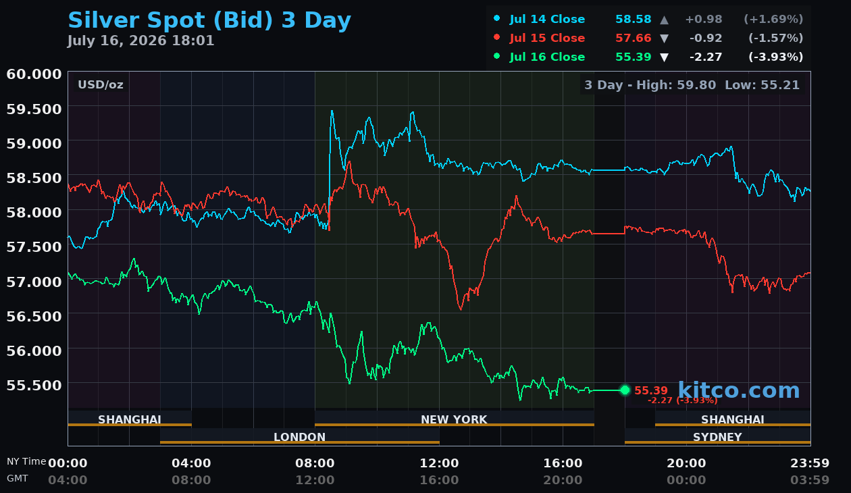Click the SYDNEY session bar
Image resolution: width=851 pixels, height=493 pixels.
(x=717, y=436)
